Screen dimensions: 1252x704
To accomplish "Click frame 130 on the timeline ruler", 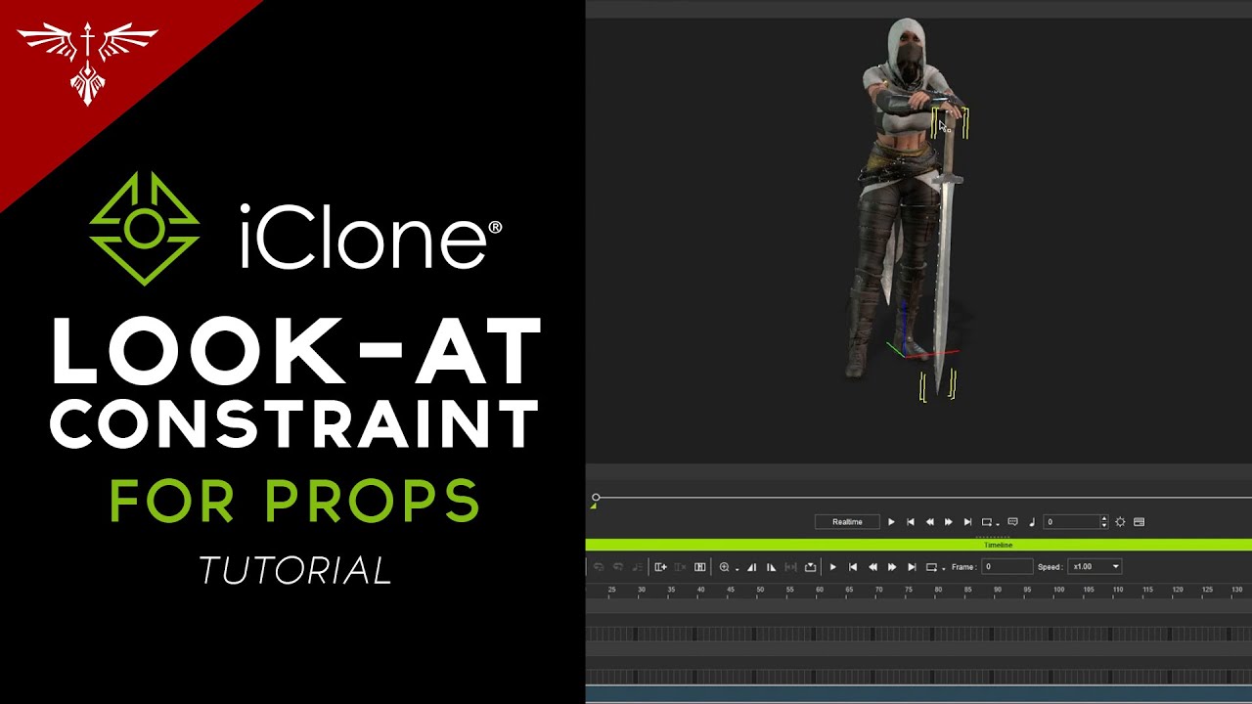I will (1236, 590).
